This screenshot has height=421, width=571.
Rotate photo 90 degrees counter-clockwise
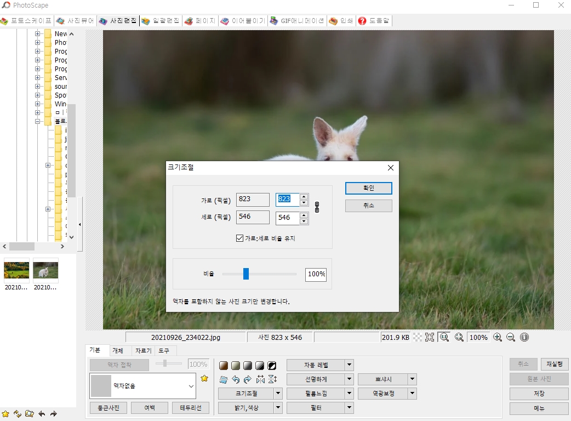pyautogui.click(x=236, y=379)
